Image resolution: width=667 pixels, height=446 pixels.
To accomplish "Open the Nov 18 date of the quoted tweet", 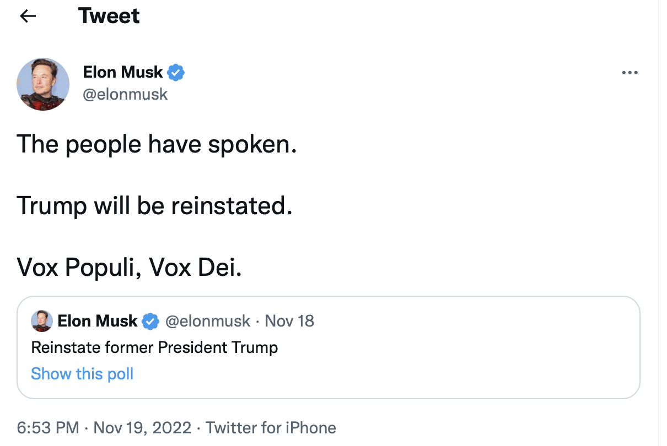I will pyautogui.click(x=289, y=321).
